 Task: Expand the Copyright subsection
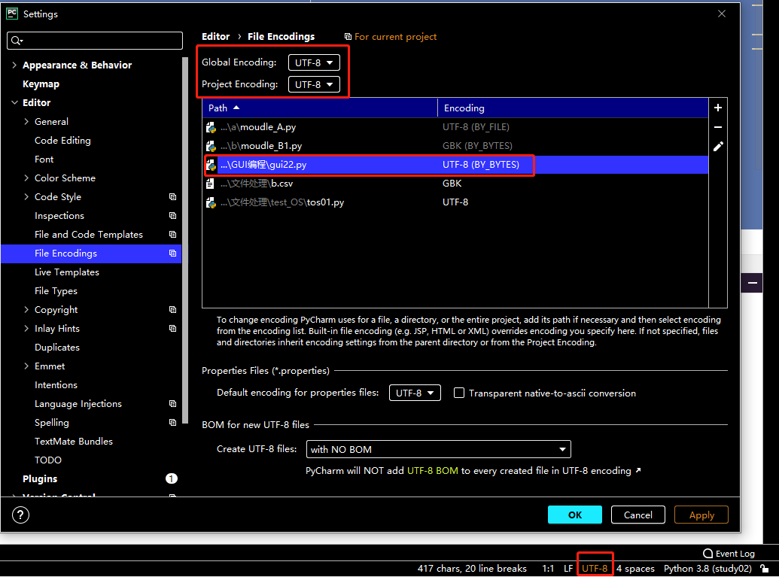[x=26, y=309]
